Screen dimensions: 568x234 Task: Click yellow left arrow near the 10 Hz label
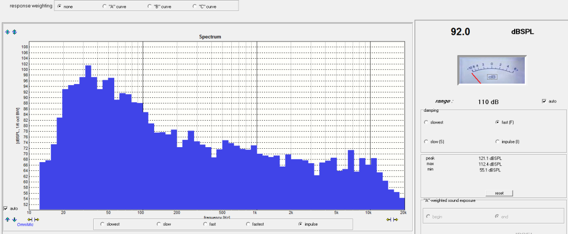coord(30,219)
